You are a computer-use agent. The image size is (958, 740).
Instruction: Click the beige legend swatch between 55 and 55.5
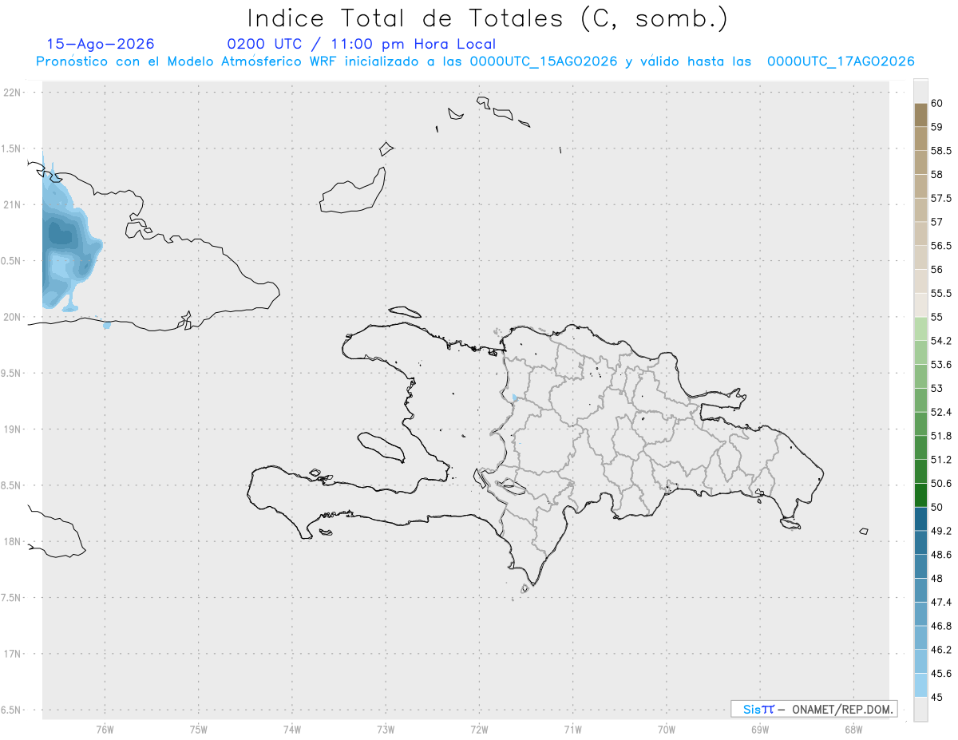click(920, 305)
